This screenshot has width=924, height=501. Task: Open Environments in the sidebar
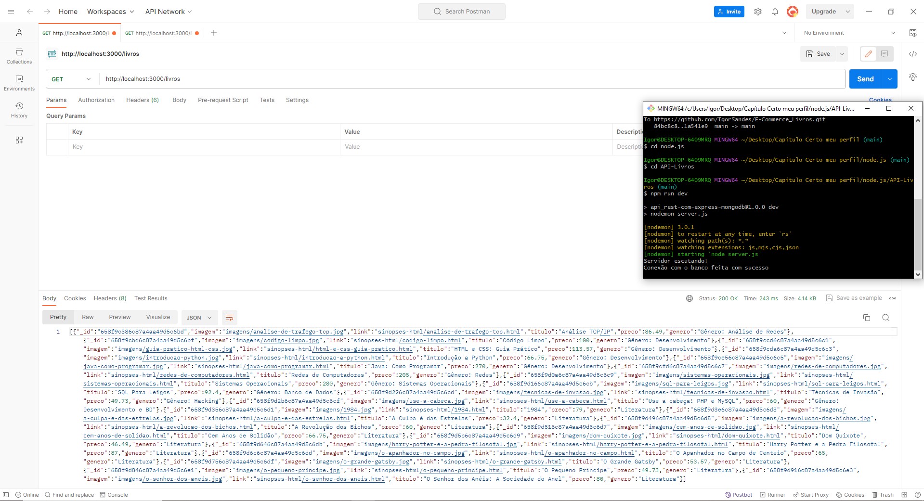tap(19, 83)
